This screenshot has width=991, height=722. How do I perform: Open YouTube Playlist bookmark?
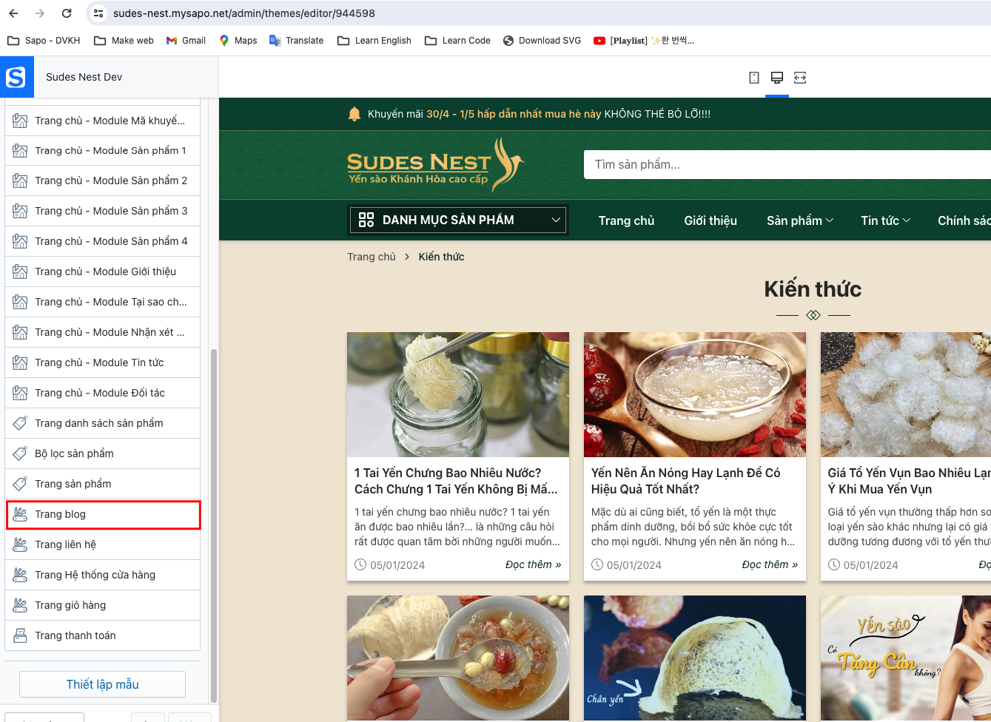click(644, 41)
